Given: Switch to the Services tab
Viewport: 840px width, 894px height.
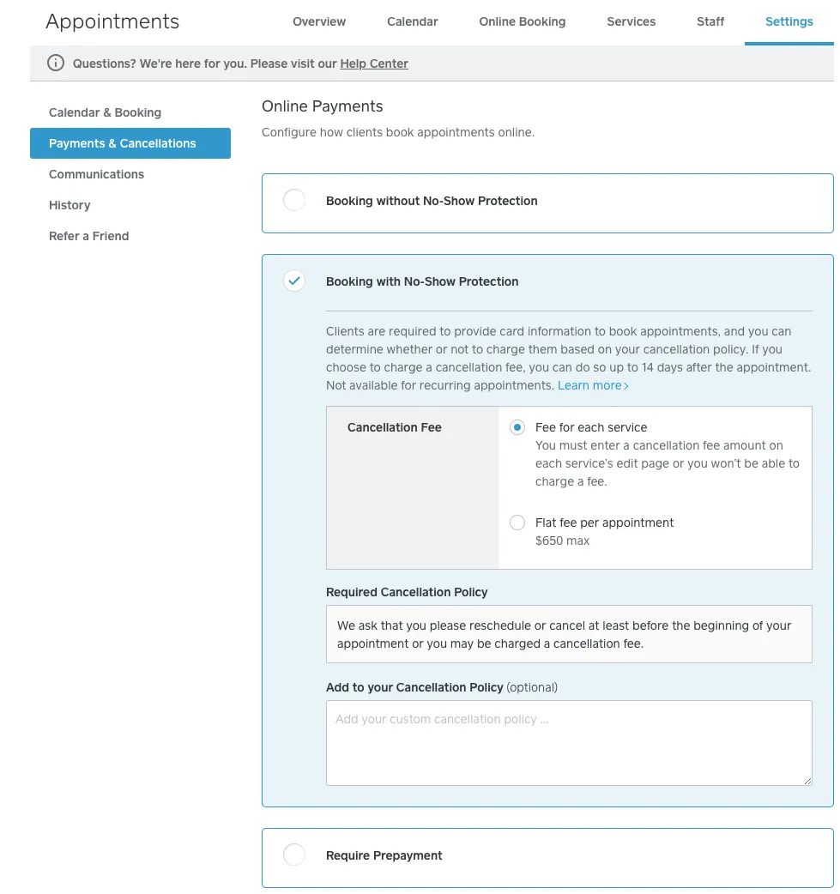Looking at the screenshot, I should click(631, 21).
